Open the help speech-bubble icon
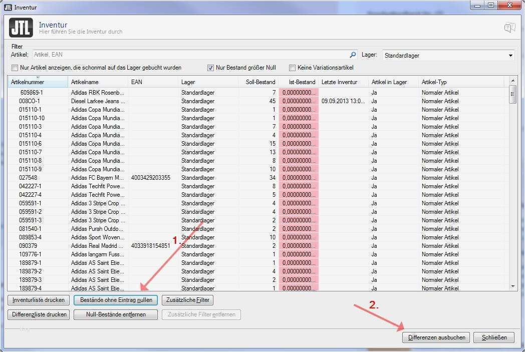Screen dimensions: 525x352 coord(509,28)
